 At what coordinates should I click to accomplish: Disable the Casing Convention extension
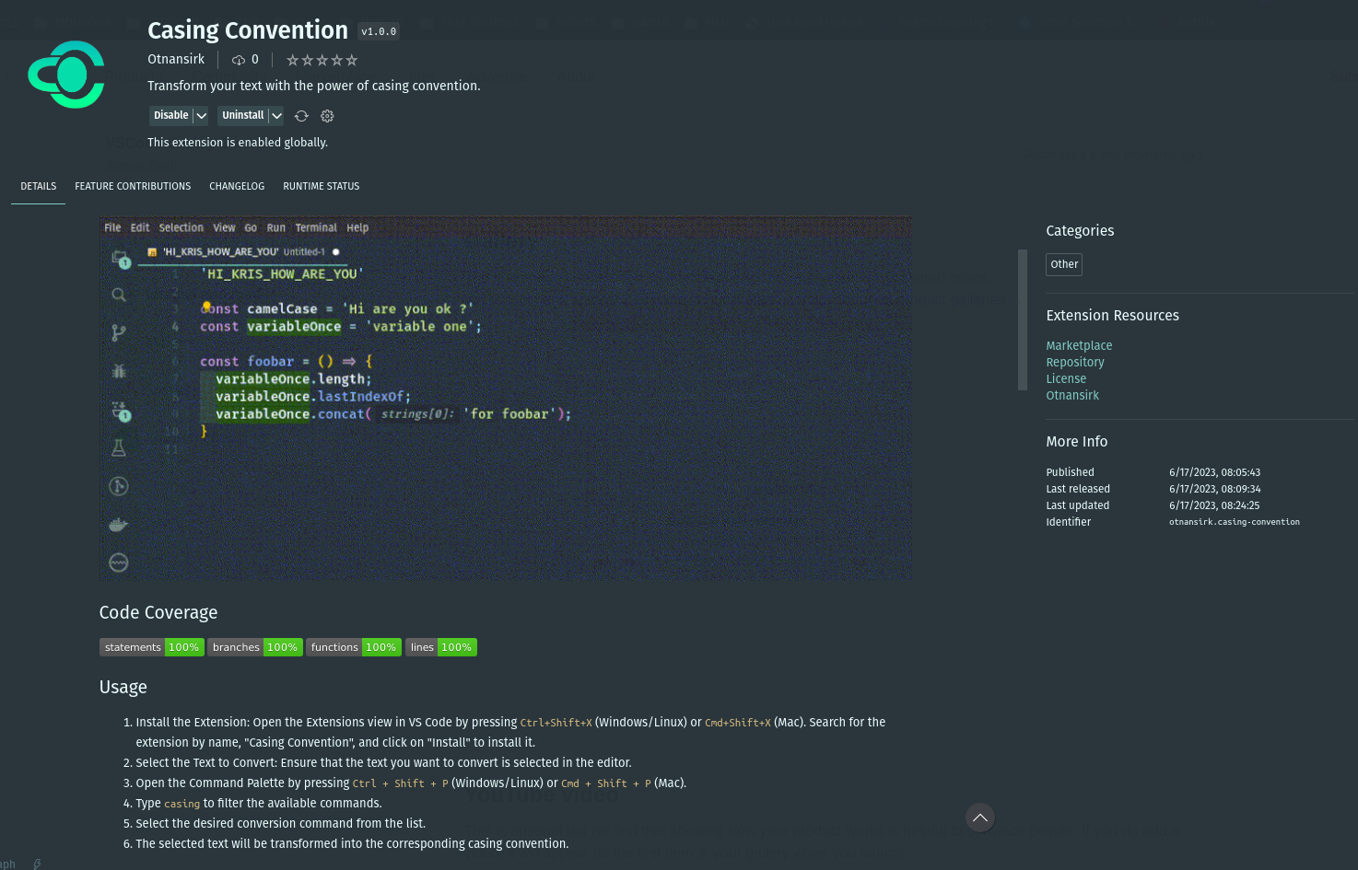click(x=170, y=115)
